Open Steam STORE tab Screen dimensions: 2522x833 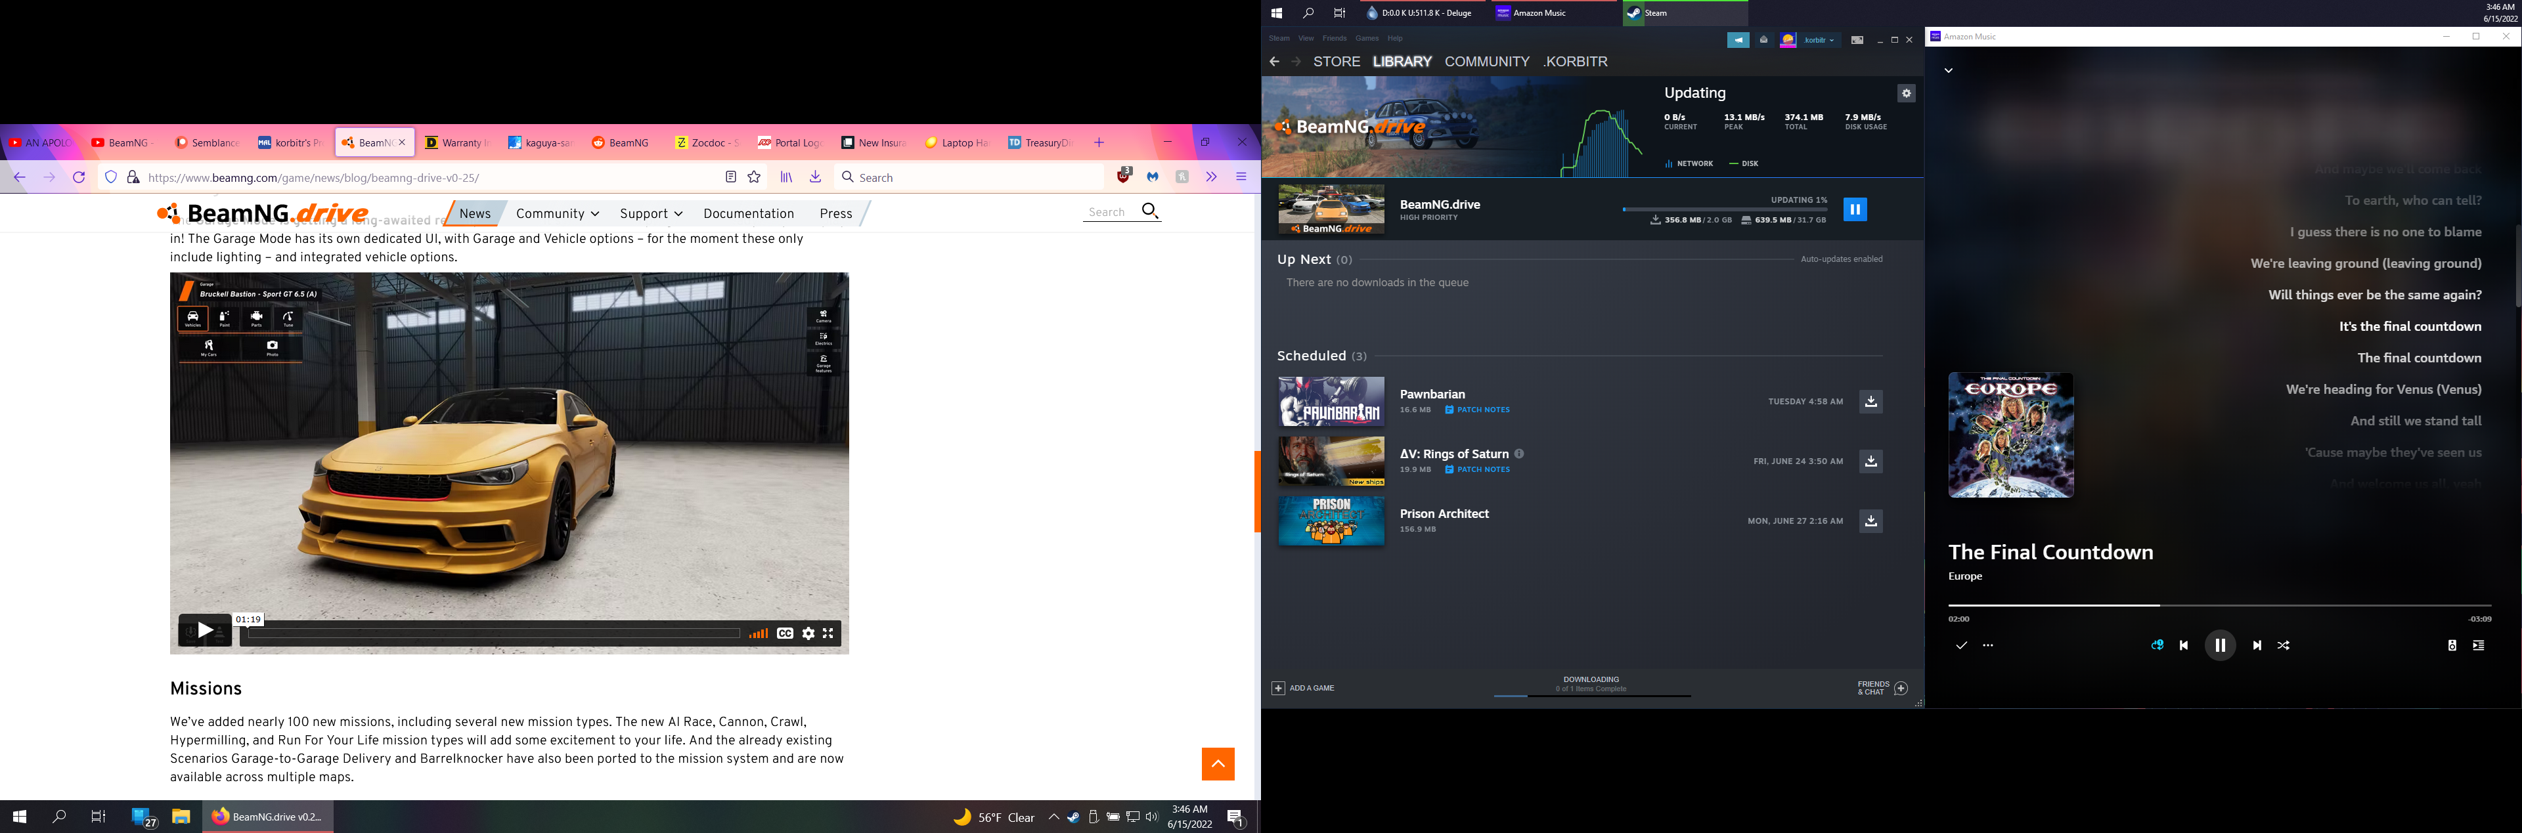1337,62
